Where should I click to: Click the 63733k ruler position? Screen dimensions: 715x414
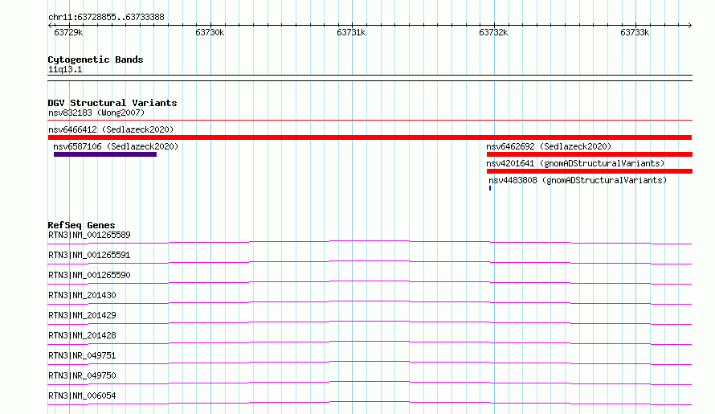point(635,32)
